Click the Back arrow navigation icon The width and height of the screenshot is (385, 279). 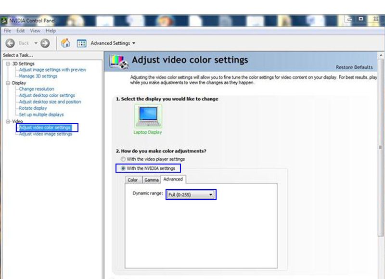pyautogui.click(x=10, y=43)
